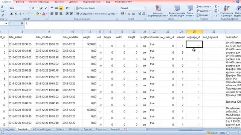Switch to Вставка ribbon tab
Screen dimensions: 241x135
click(20, 2)
